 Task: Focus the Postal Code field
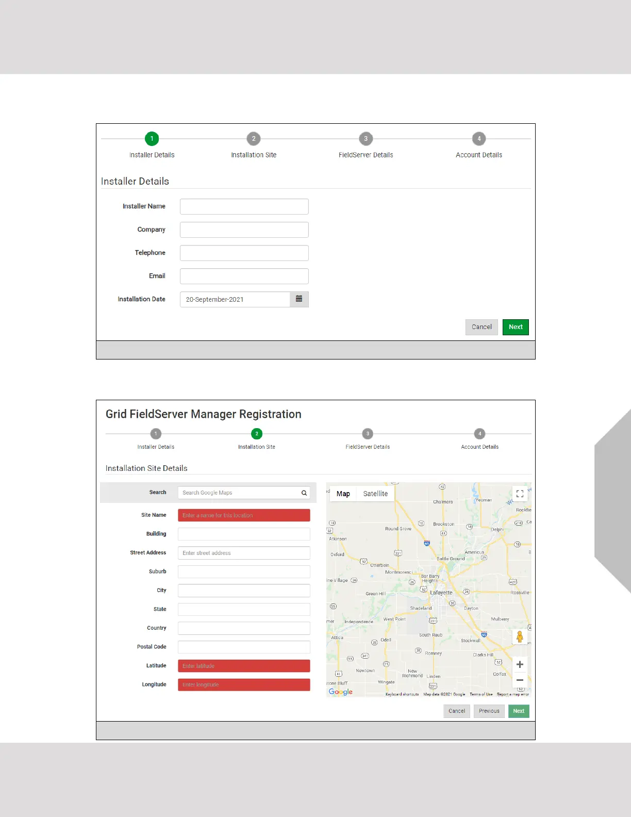(244, 647)
